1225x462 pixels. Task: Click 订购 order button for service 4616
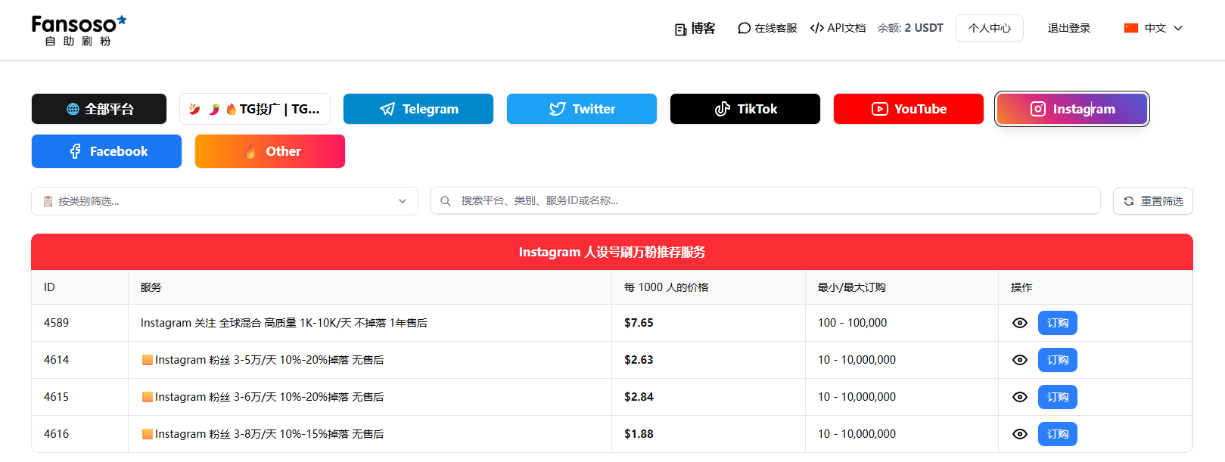pyautogui.click(x=1058, y=434)
